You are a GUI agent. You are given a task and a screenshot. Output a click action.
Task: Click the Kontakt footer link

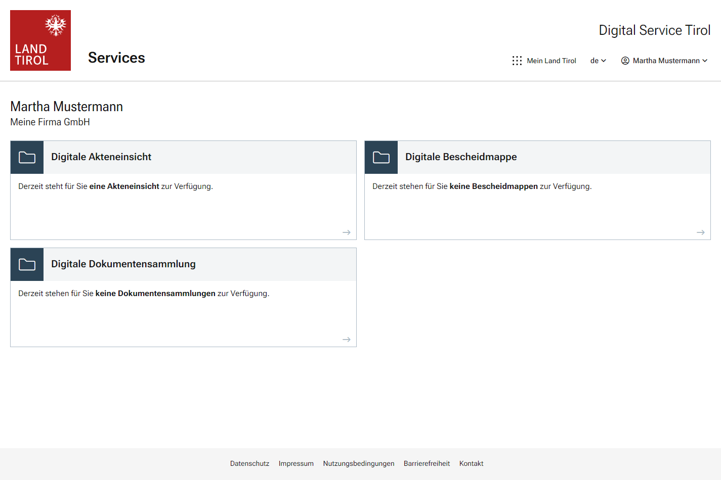tap(471, 463)
